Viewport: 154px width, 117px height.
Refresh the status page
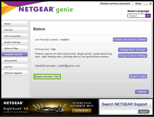(142, 92)
